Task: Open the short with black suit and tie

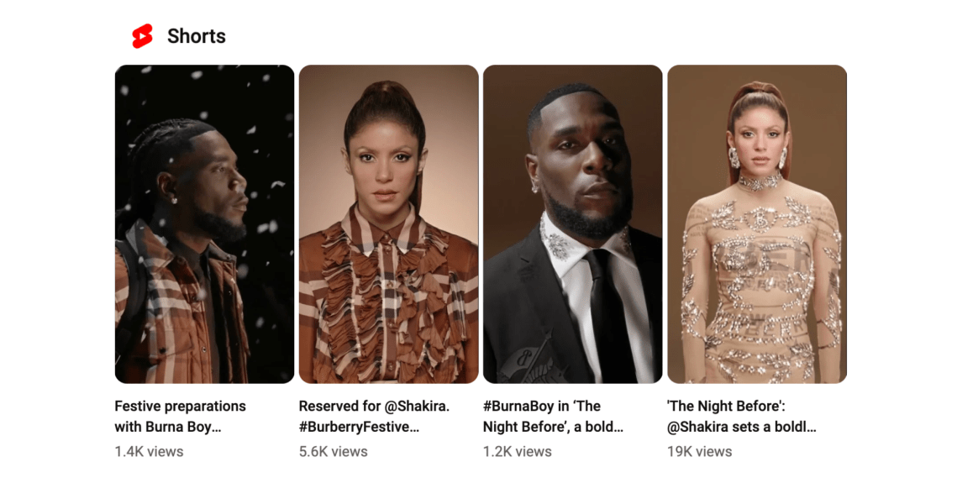Action: tap(572, 224)
